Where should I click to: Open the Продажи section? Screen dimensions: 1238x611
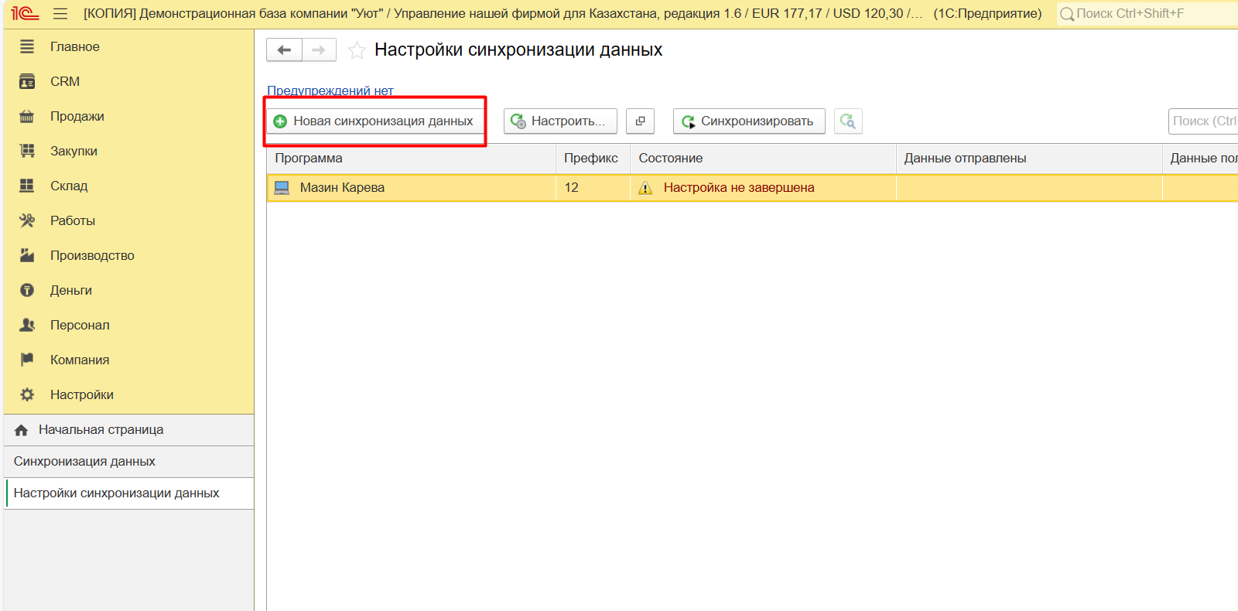(77, 116)
